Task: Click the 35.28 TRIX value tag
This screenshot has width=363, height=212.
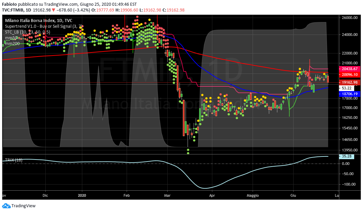Action: point(346,156)
